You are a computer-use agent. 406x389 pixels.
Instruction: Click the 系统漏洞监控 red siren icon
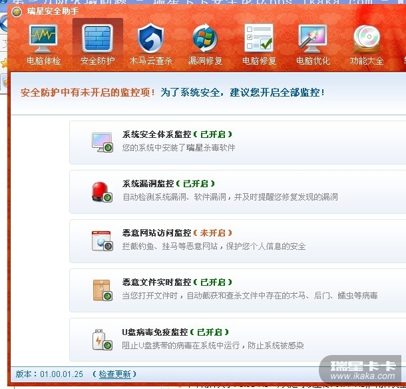(x=102, y=192)
